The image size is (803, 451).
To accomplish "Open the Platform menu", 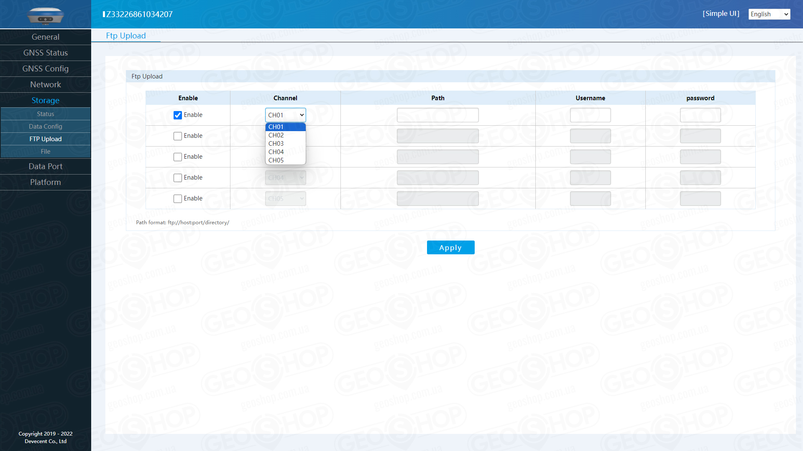I will pos(46,182).
